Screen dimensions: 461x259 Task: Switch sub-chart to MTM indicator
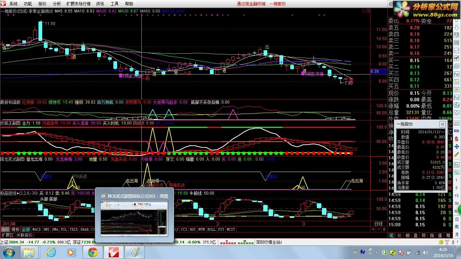point(201,229)
